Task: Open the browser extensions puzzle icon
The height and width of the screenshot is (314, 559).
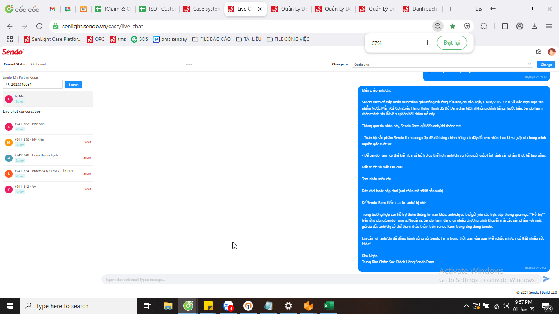Action: 484,26
